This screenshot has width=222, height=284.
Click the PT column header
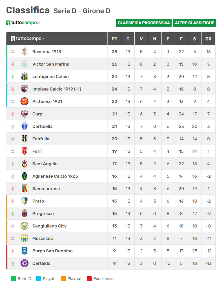[x=114, y=39]
